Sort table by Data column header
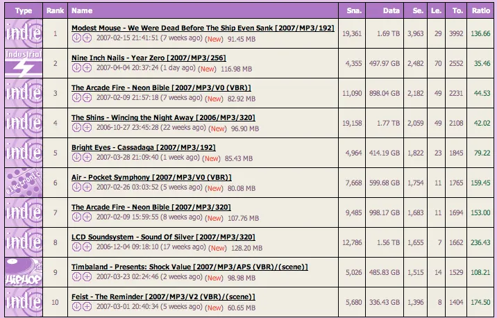The image size is (497, 318). [391, 11]
